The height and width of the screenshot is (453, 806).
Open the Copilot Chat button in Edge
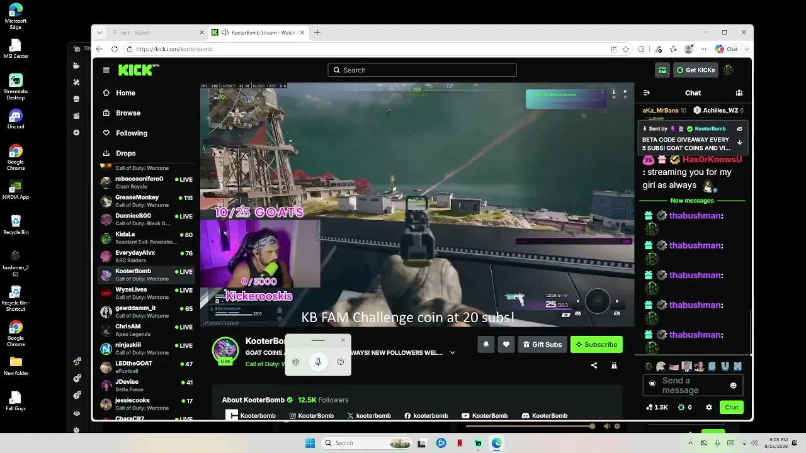[727, 49]
